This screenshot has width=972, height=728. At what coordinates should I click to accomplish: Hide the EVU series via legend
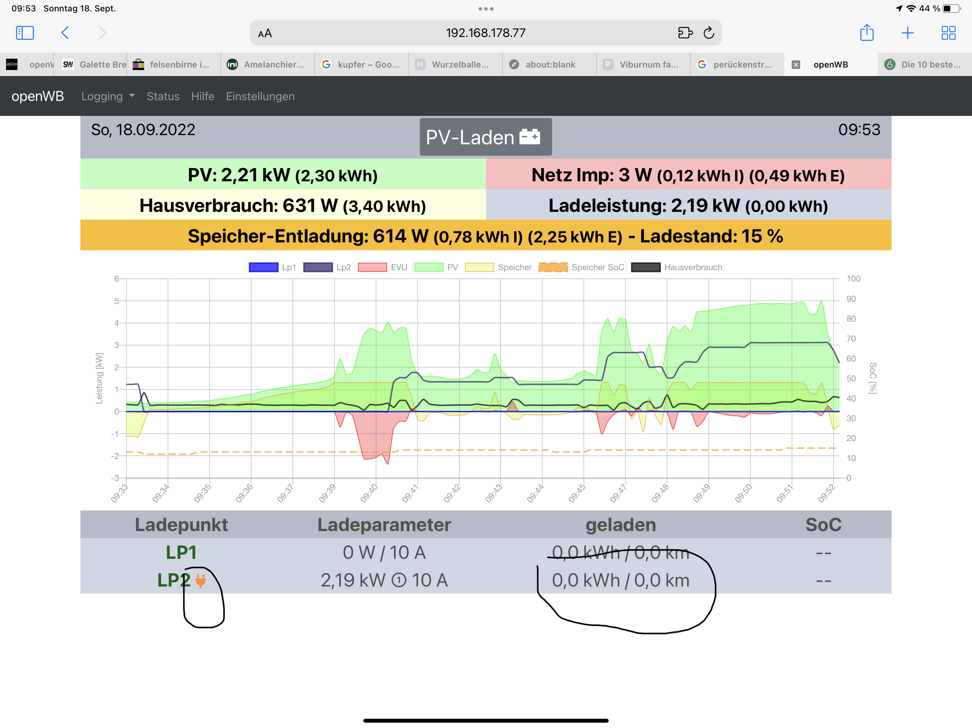pos(372,267)
